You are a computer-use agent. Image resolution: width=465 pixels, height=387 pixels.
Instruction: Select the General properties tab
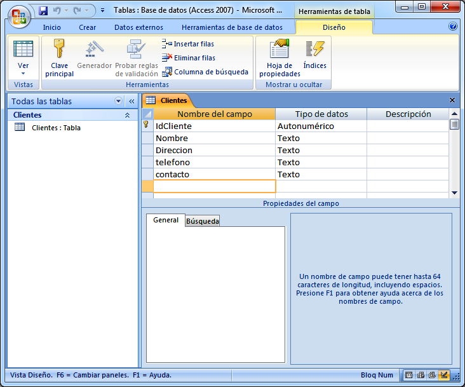[166, 220]
